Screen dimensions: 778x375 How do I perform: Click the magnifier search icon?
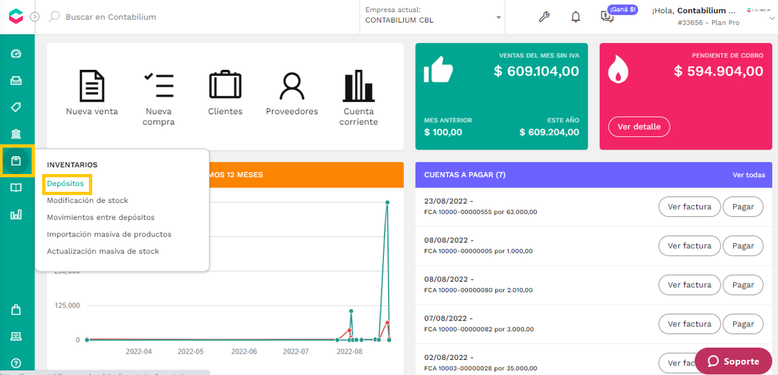click(x=53, y=16)
